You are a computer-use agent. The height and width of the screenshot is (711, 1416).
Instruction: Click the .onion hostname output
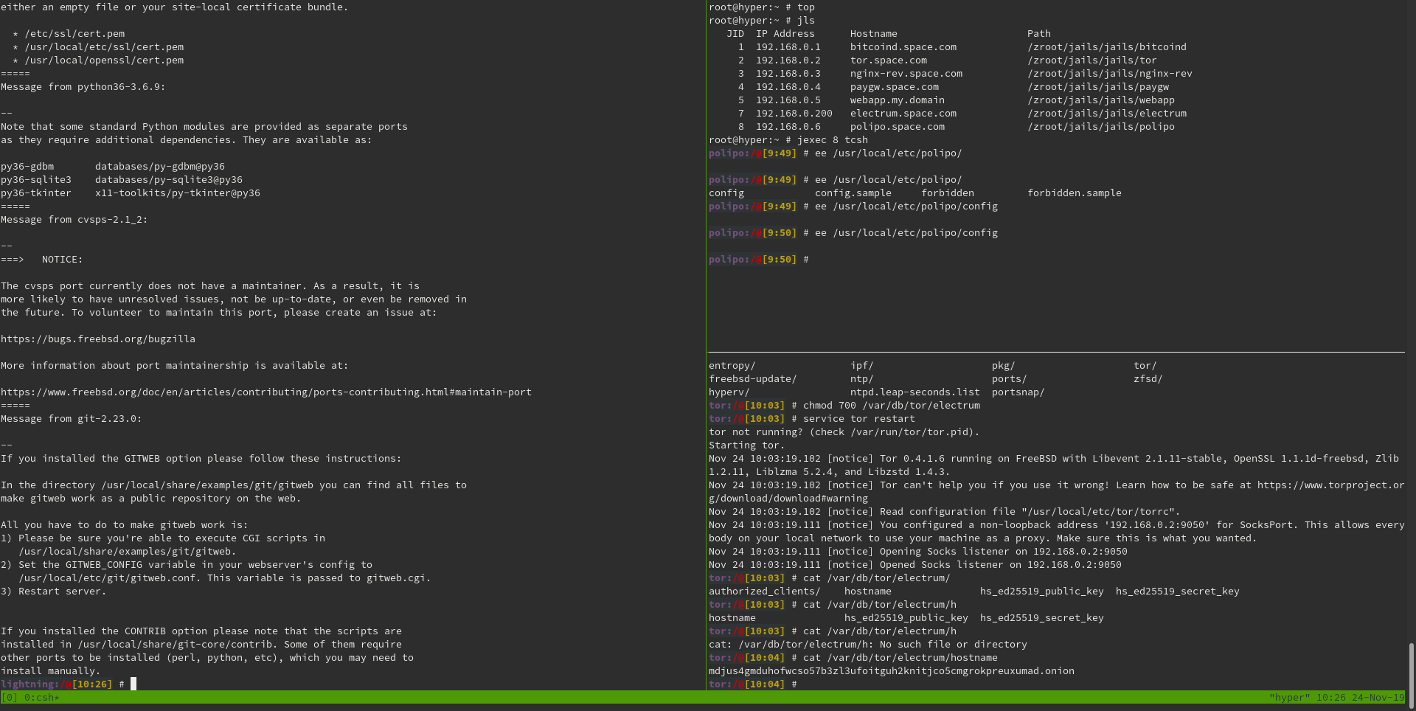(x=892, y=671)
